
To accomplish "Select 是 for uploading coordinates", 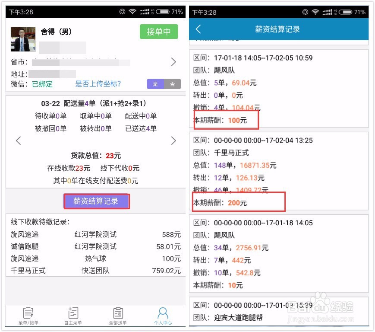I will [155, 84].
